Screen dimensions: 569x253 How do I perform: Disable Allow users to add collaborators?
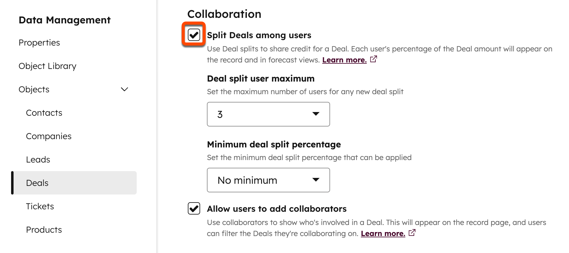pyautogui.click(x=194, y=208)
